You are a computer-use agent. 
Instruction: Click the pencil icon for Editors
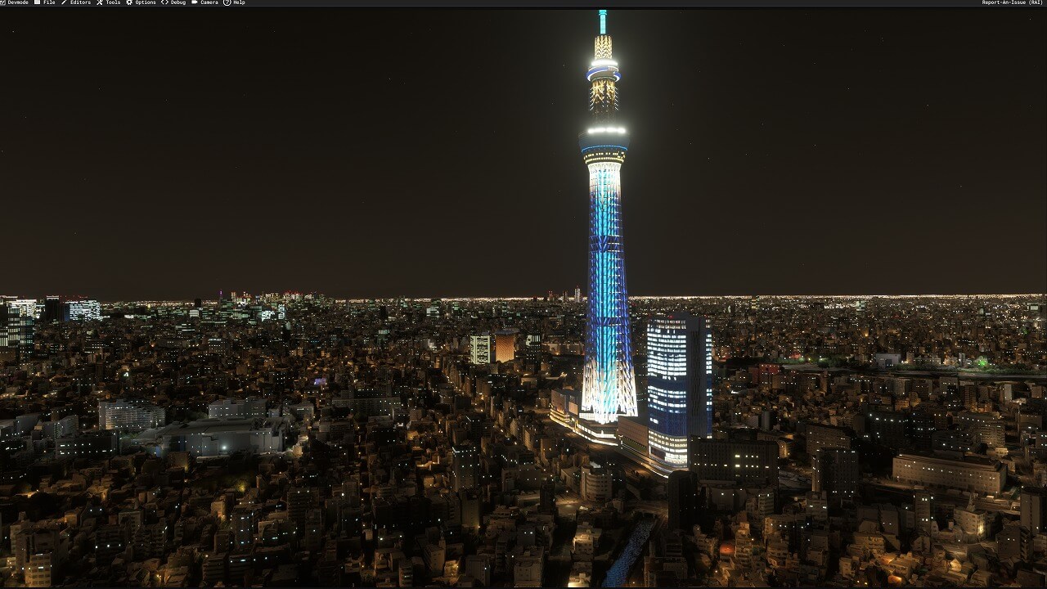(x=64, y=2)
